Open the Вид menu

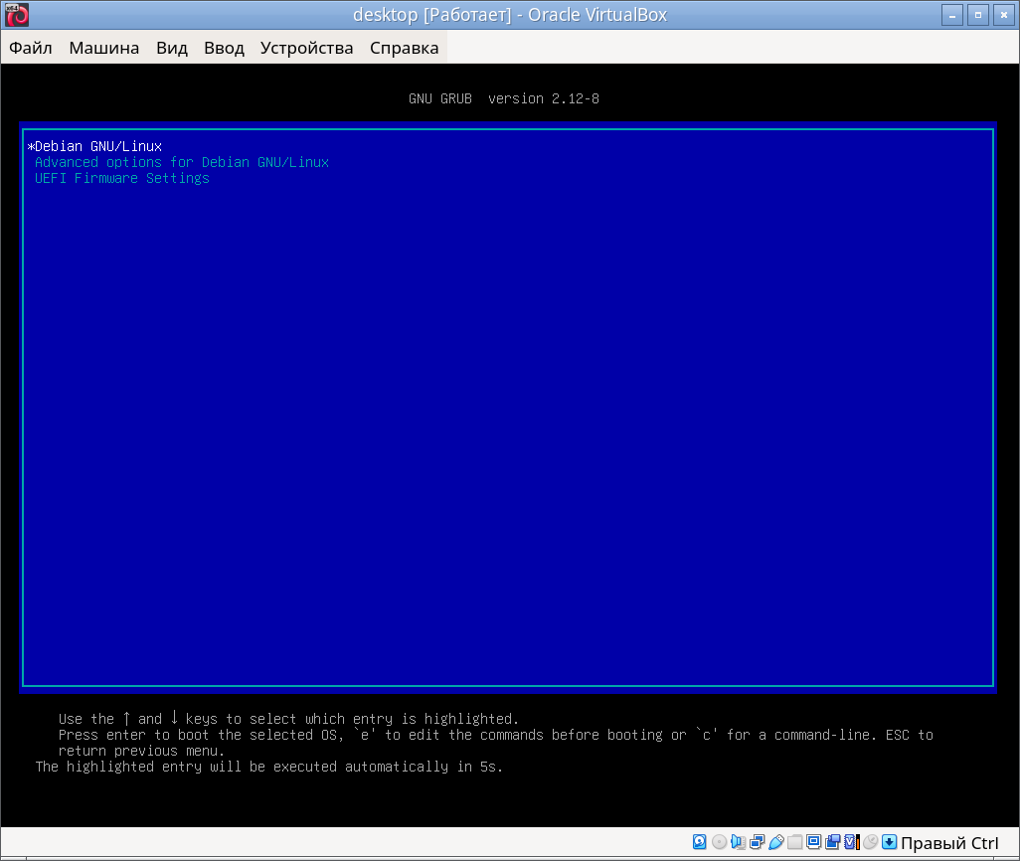pyautogui.click(x=172, y=48)
